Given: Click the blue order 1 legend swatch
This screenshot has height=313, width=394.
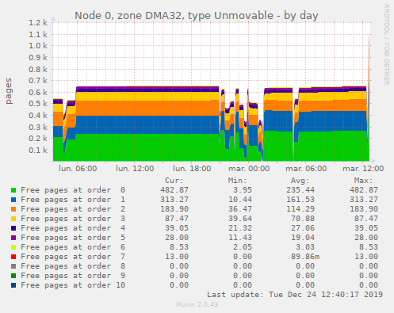Looking at the screenshot, I should pyautogui.click(x=13, y=200).
